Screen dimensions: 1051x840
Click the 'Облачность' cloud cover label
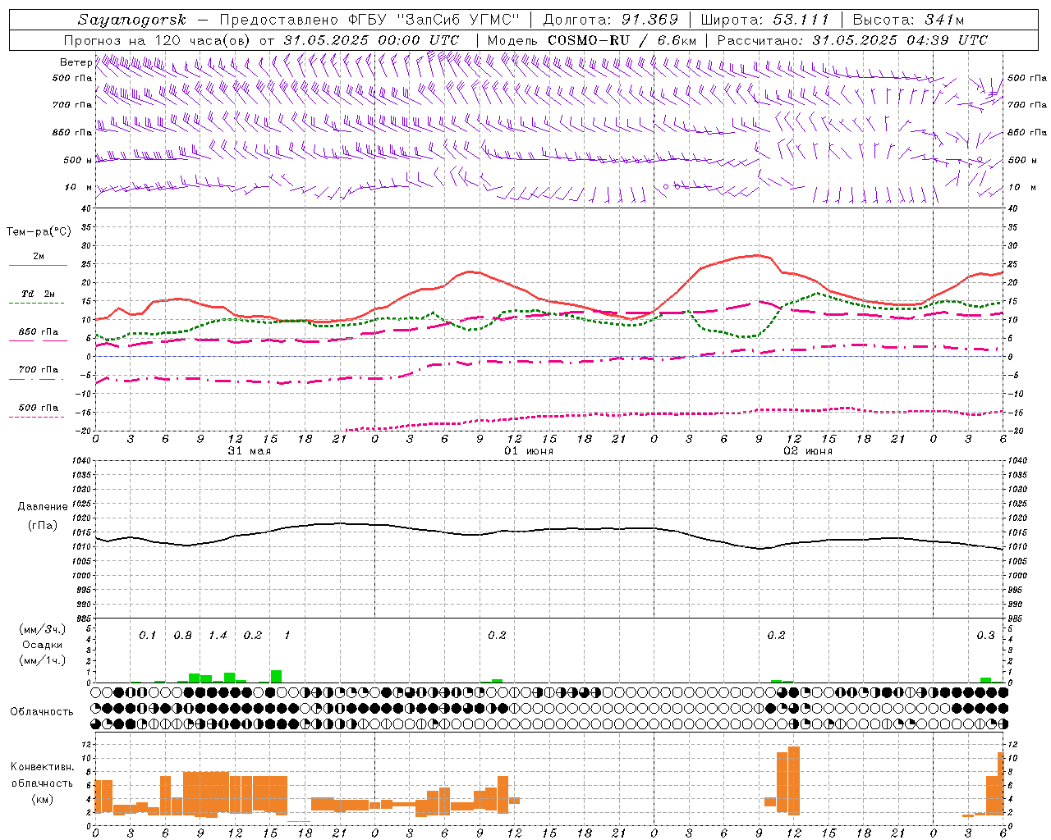click(x=42, y=712)
